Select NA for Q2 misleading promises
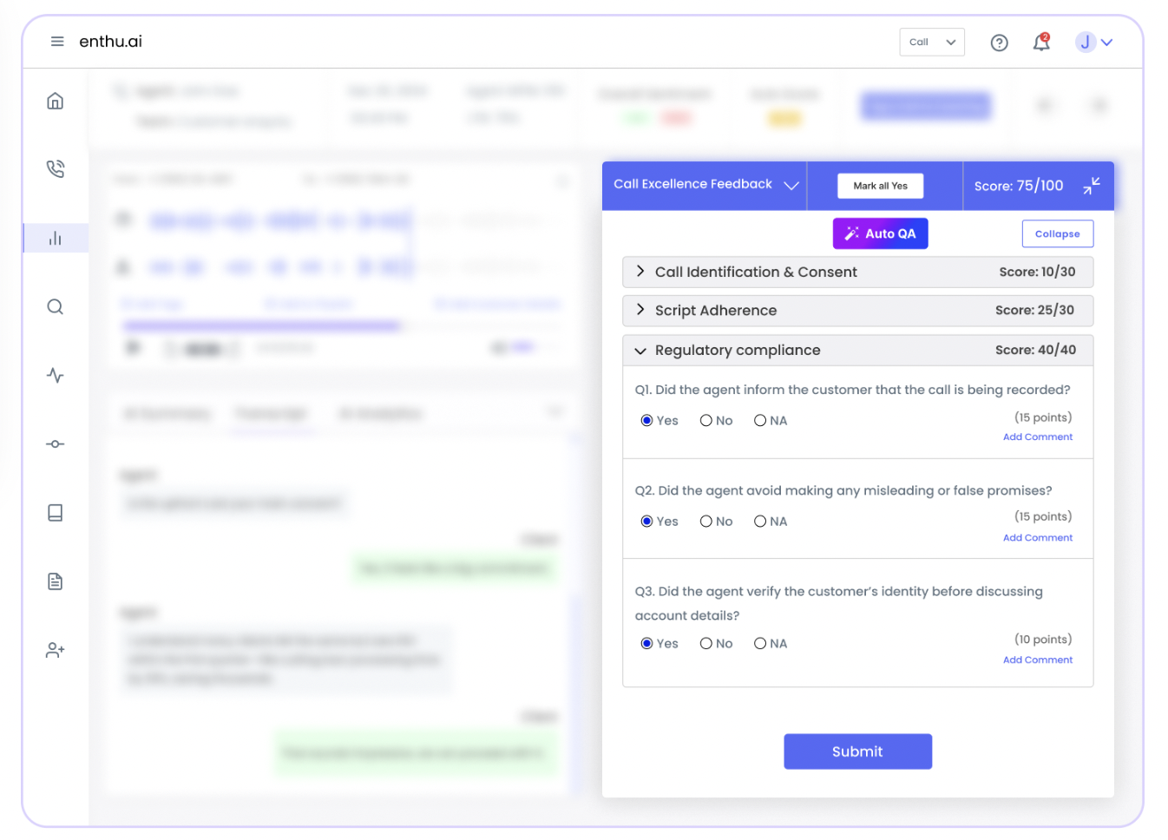The height and width of the screenshot is (840, 1168). pos(760,522)
